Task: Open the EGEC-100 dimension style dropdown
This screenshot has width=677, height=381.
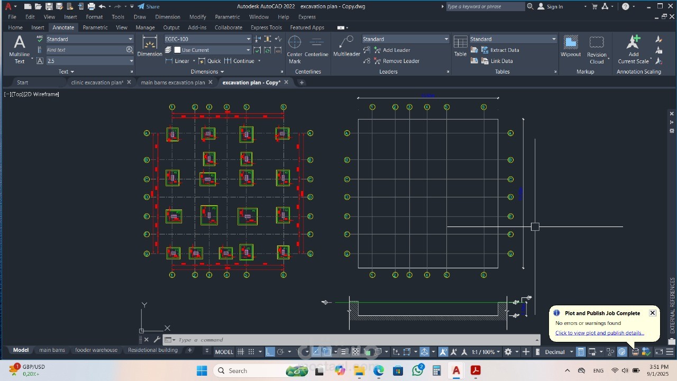Action: tap(248, 39)
